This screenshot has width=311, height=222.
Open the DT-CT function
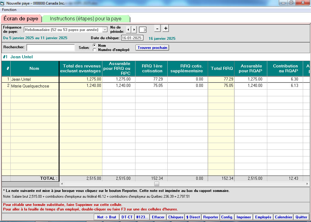point(127,217)
